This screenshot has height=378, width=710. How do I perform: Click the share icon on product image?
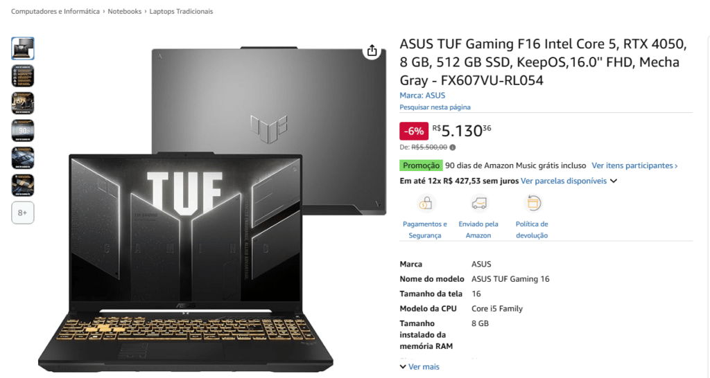click(x=372, y=50)
